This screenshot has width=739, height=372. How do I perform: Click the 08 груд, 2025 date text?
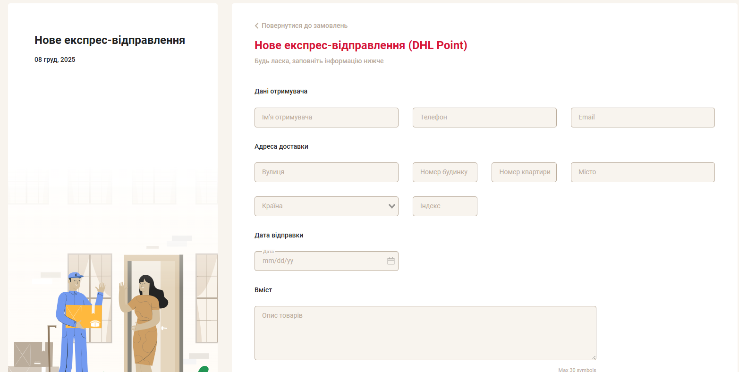coord(55,60)
